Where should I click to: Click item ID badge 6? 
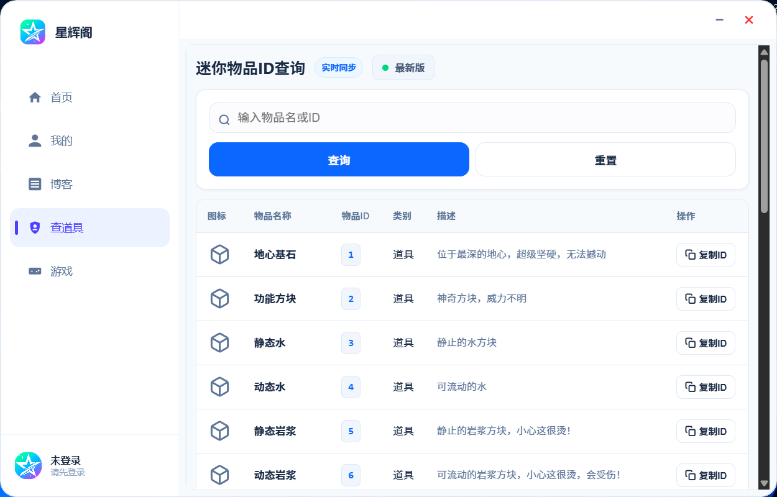(x=351, y=475)
